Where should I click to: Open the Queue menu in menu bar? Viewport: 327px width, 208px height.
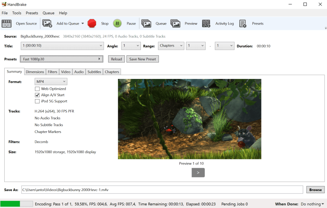48,13
